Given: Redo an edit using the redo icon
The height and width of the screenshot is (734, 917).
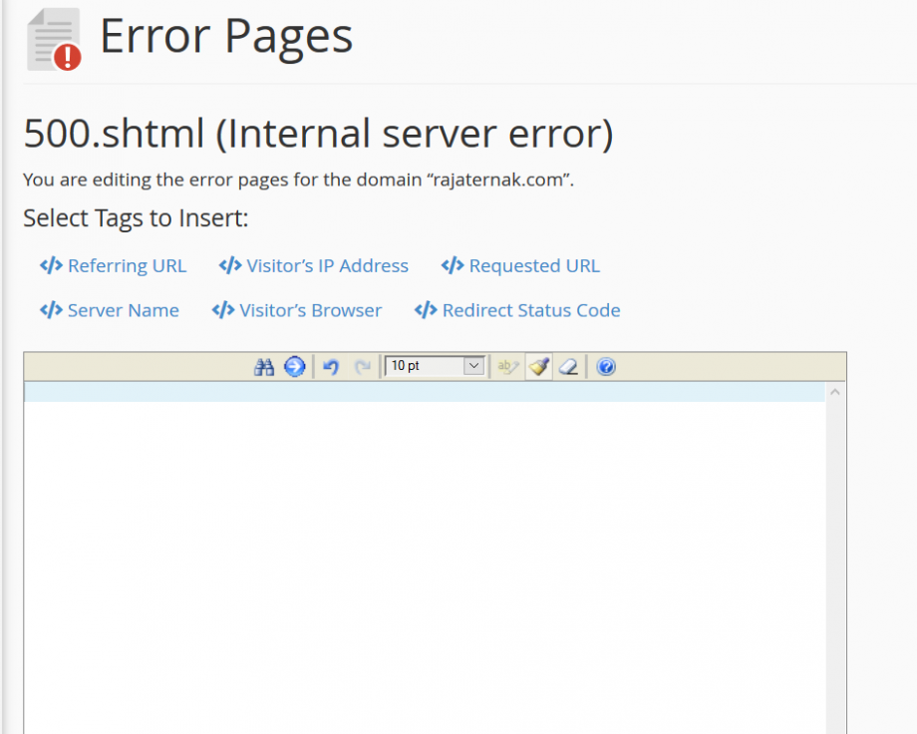Looking at the screenshot, I should click(x=362, y=366).
